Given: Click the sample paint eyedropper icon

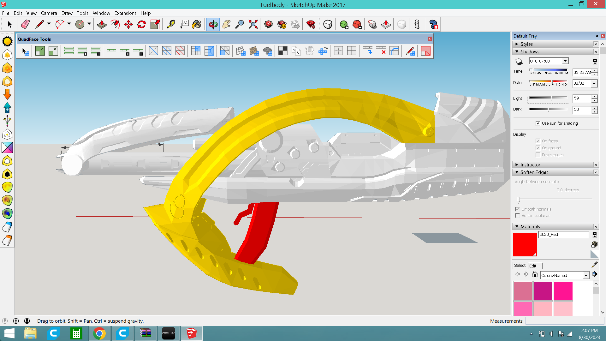Looking at the screenshot, I should tap(594, 265).
